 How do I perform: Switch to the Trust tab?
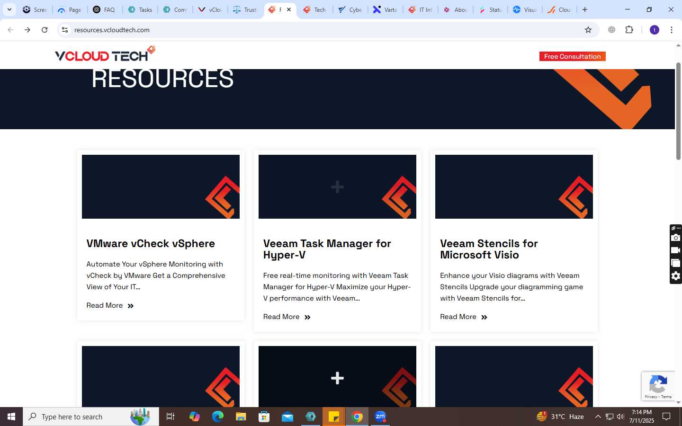pos(245,9)
